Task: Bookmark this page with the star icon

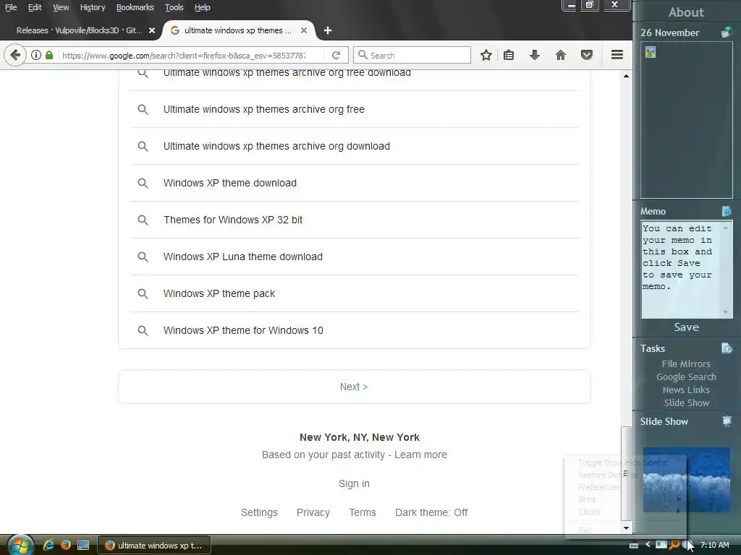Action: (x=486, y=55)
